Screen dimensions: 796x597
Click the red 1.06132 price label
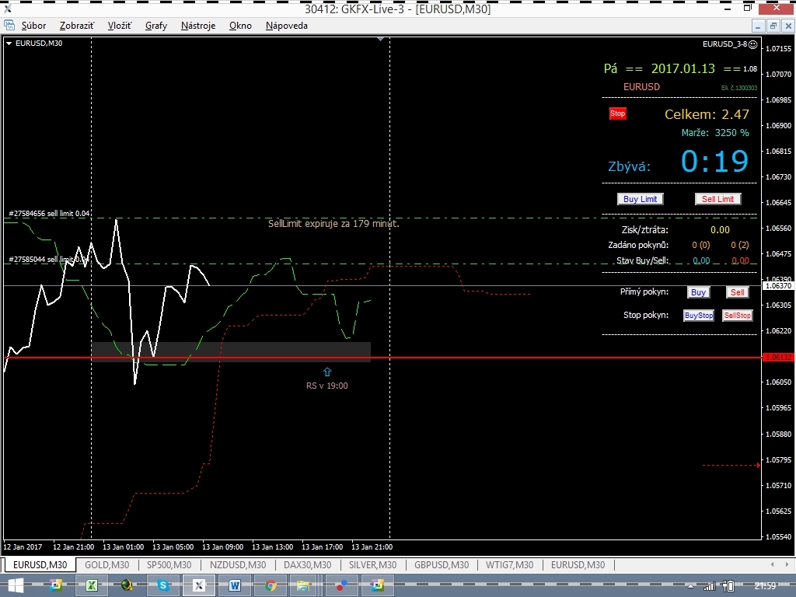tap(777, 358)
